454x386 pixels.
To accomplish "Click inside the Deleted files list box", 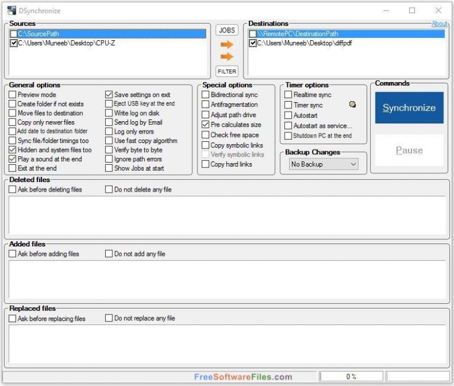I will [x=227, y=215].
